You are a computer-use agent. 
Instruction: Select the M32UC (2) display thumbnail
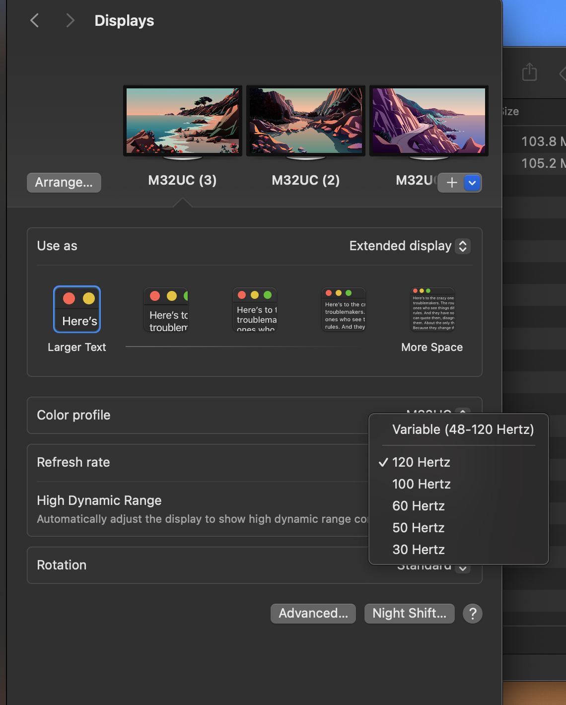point(305,121)
